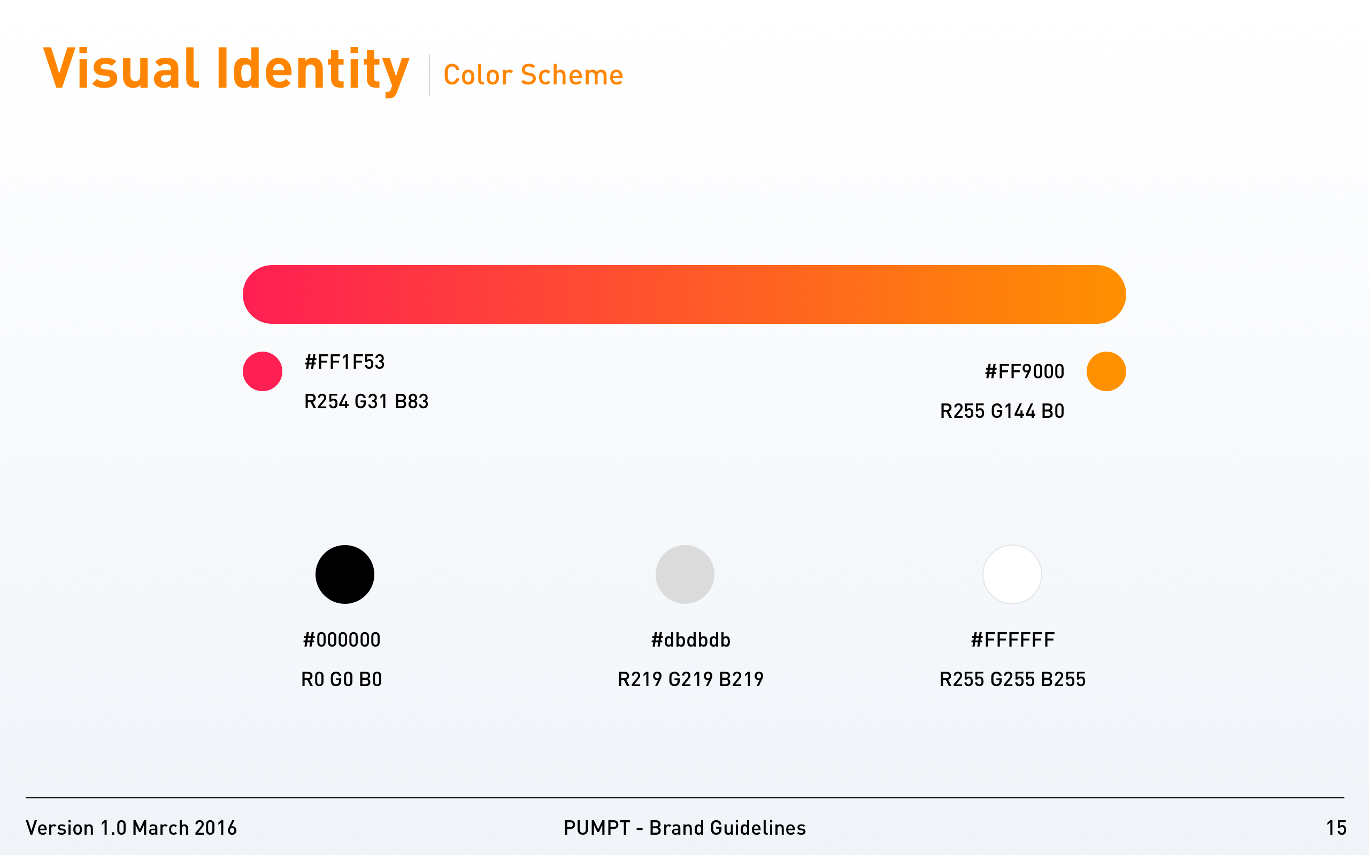Viewport: 1369px width, 855px height.
Task: Pick the white color swatch circle
Action: [x=1012, y=574]
